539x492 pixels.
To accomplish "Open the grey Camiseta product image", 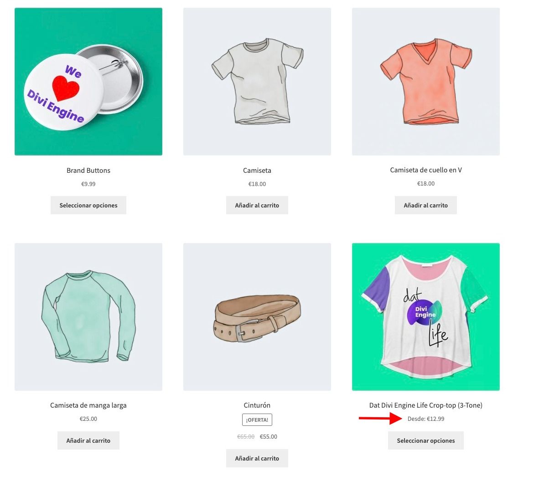I will coord(257,82).
